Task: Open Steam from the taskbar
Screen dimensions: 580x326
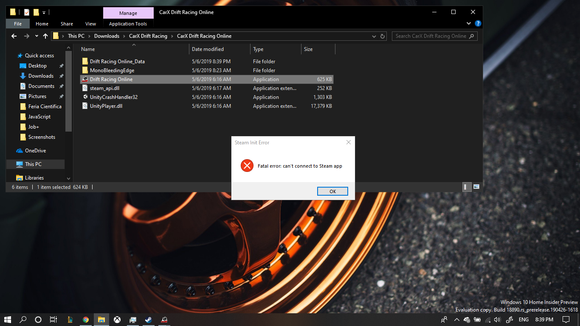Action: coord(149,319)
